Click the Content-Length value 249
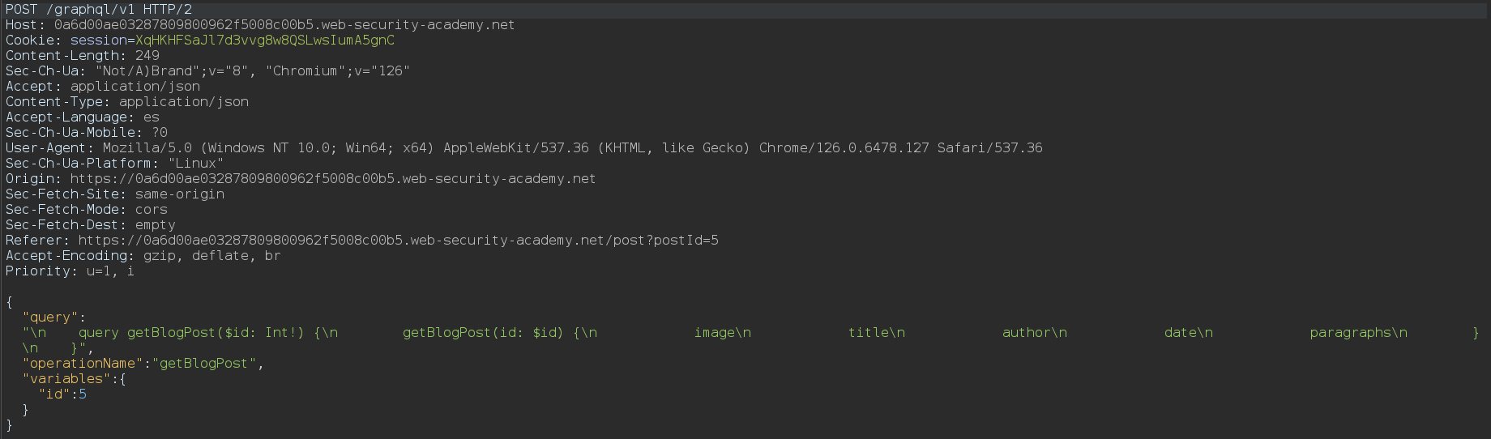The height and width of the screenshot is (439, 1491). [x=147, y=56]
